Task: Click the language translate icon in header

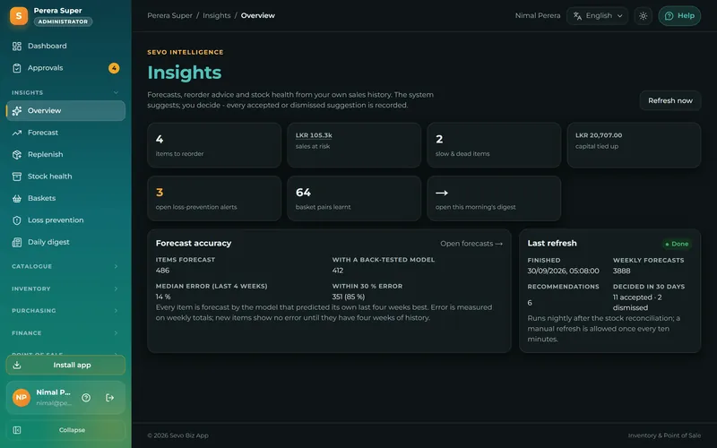Action: tap(577, 15)
